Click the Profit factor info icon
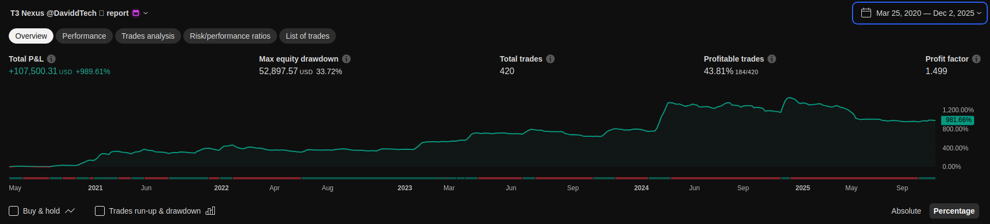990x224 pixels. coord(976,59)
